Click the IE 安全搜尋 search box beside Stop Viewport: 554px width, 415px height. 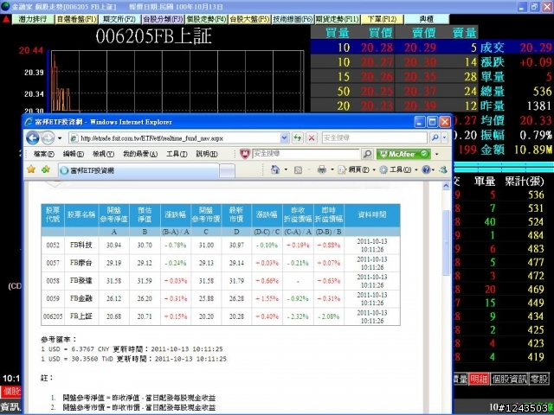click(x=374, y=137)
